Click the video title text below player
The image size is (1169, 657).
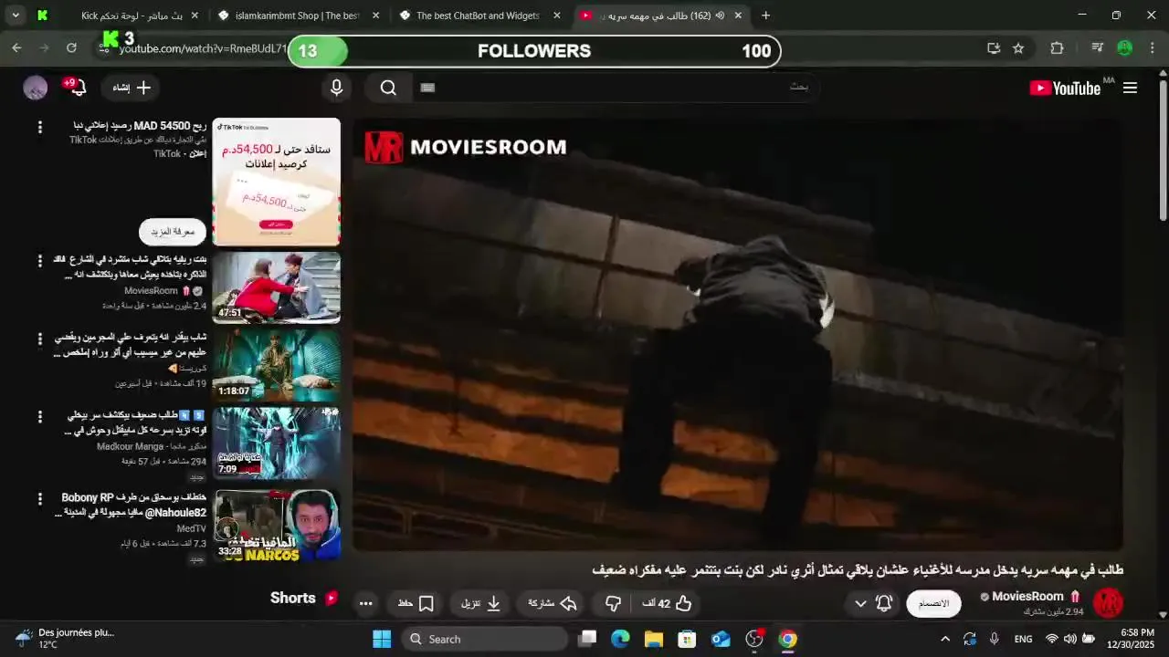pyautogui.click(x=858, y=570)
